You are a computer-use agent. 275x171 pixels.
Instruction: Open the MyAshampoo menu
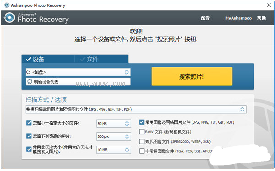click(x=239, y=18)
